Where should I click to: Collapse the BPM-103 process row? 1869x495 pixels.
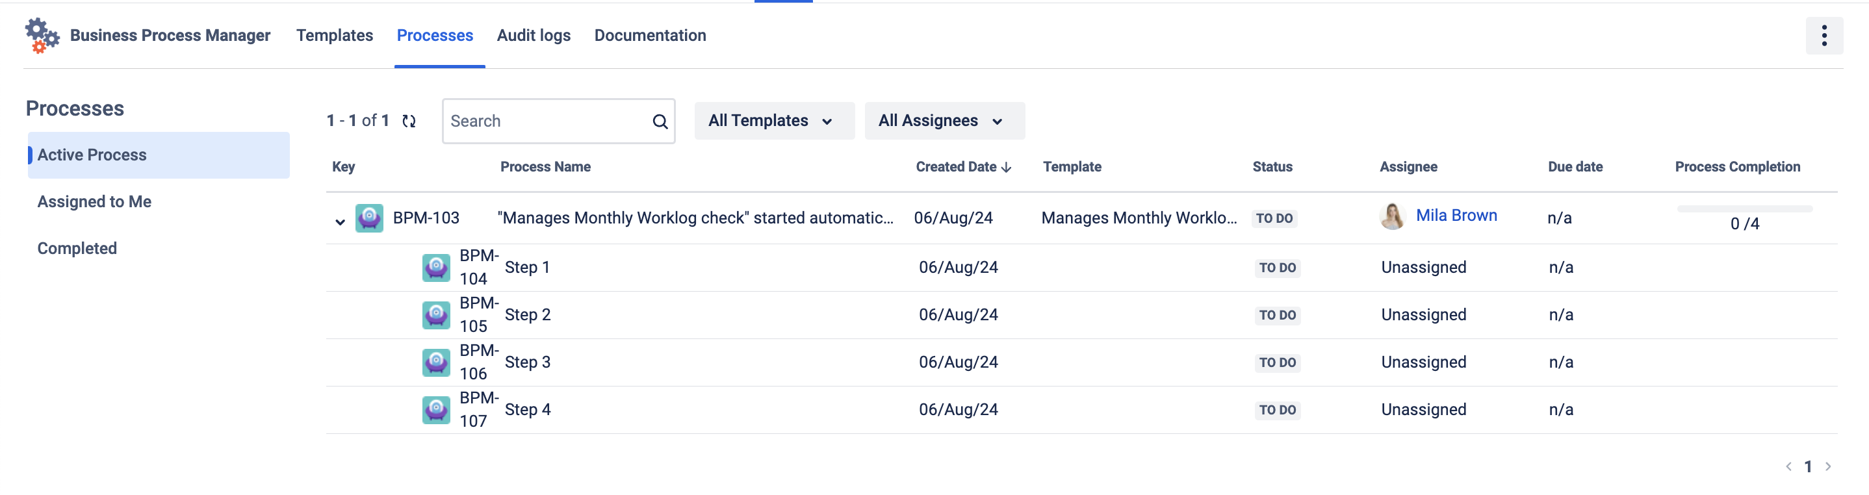pos(340,222)
